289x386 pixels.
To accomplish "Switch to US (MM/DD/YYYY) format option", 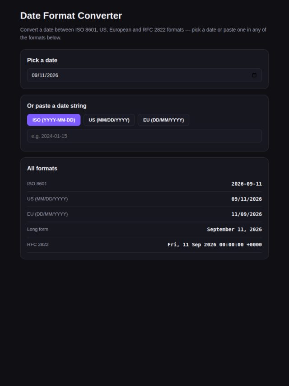I will pos(109,120).
